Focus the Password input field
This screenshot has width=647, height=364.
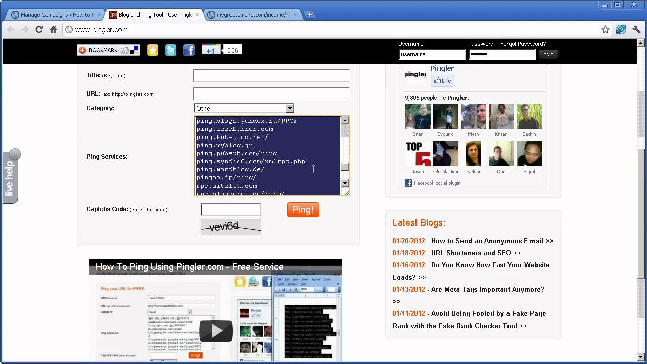(x=502, y=54)
